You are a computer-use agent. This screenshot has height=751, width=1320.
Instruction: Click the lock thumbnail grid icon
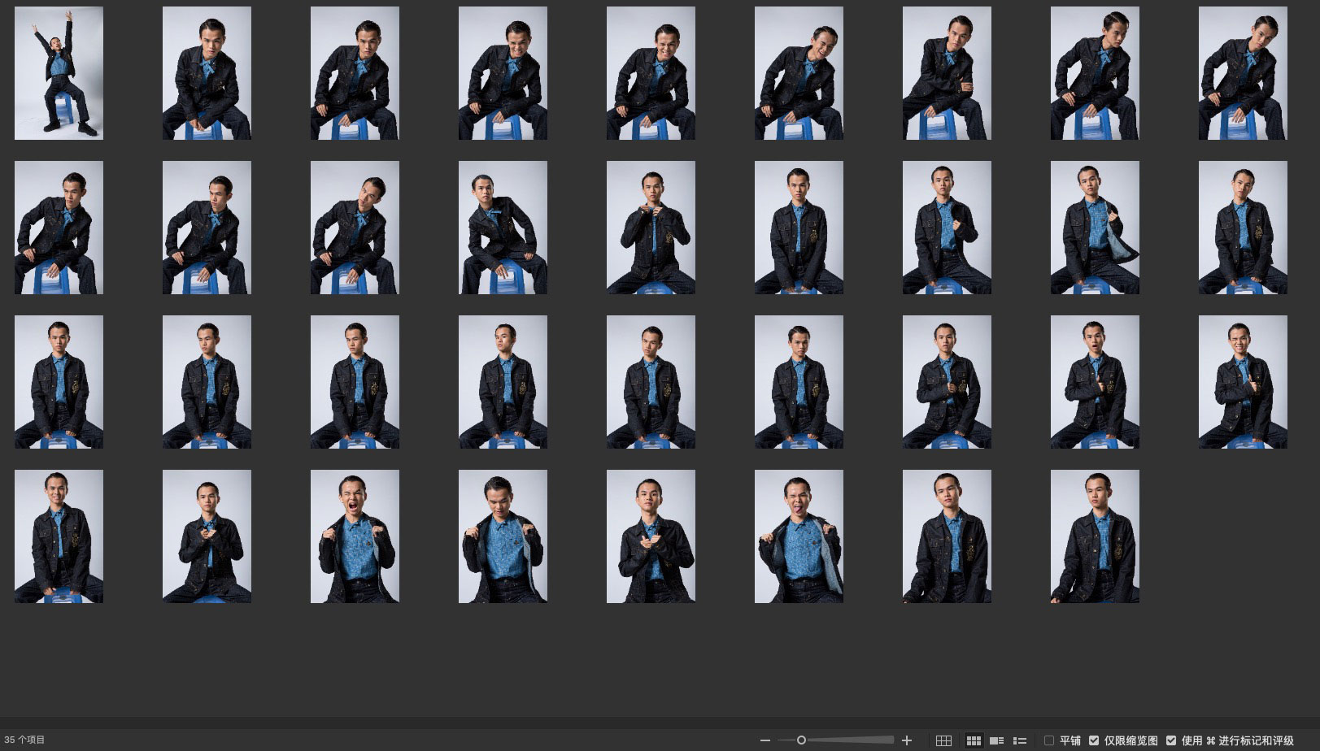pyautogui.click(x=943, y=740)
